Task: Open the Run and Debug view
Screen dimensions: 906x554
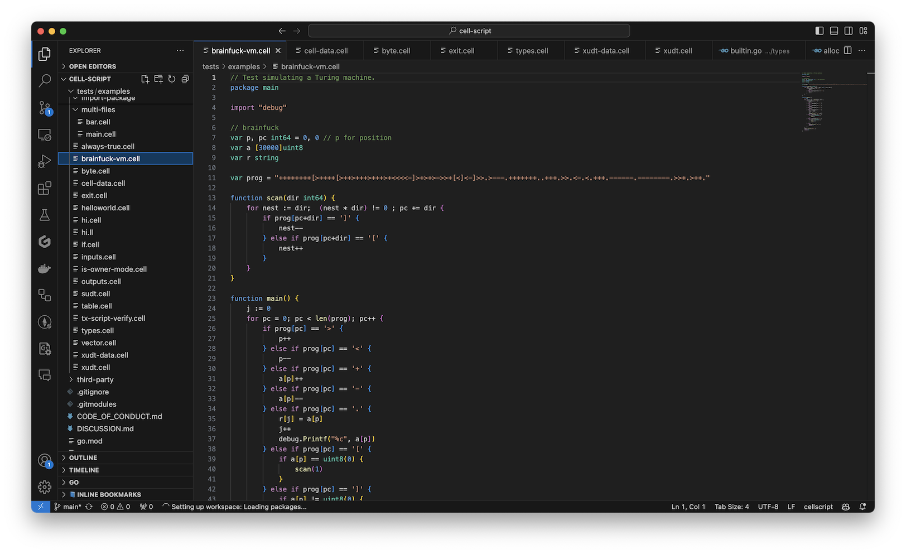Action: [45, 161]
